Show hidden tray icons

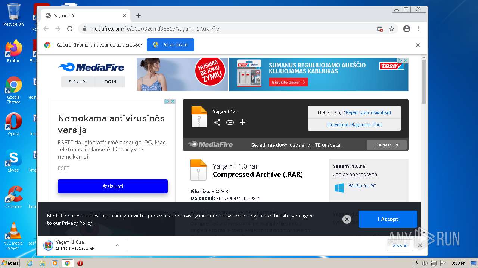[x=416, y=263]
